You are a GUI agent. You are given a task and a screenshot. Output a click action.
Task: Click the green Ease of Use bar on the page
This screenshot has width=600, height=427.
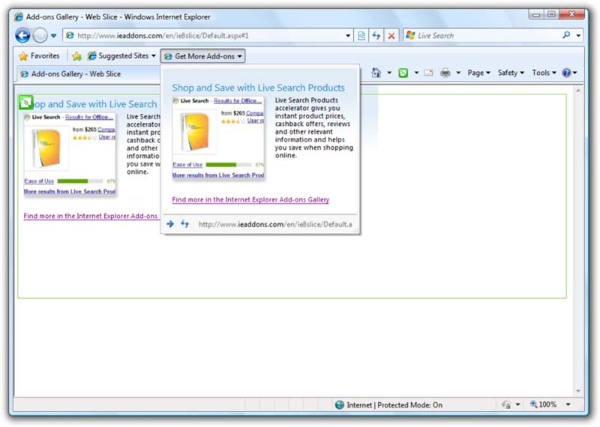coord(73,181)
